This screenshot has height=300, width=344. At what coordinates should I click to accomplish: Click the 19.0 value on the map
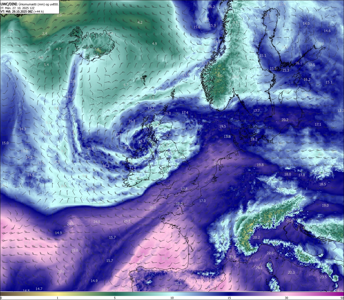(x=325, y=206)
